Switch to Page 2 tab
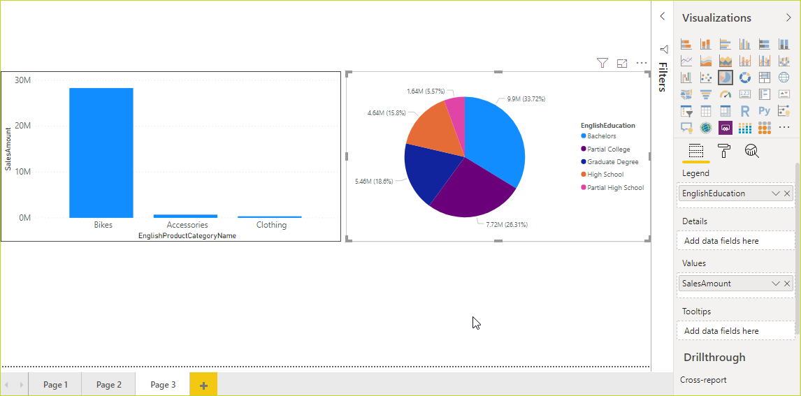 coord(109,385)
